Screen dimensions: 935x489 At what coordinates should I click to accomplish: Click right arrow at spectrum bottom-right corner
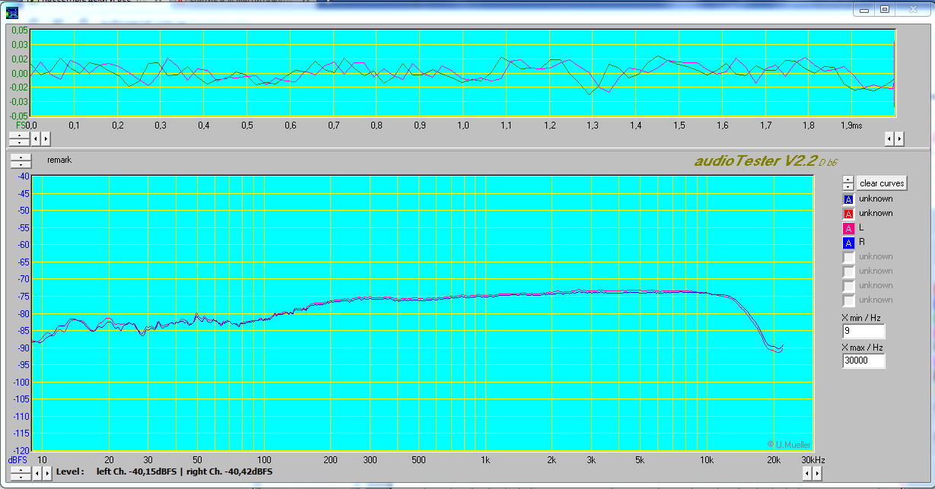click(x=818, y=474)
